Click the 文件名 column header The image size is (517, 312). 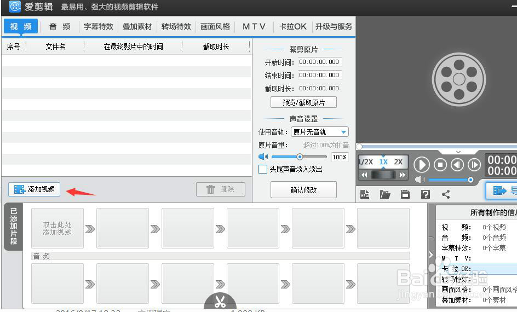pyautogui.click(x=55, y=47)
